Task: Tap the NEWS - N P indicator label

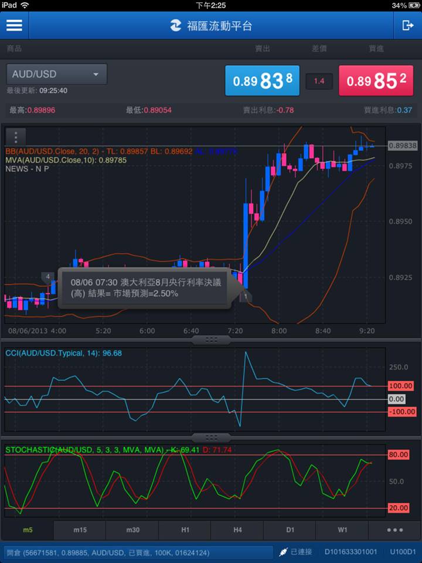Action: (28, 169)
